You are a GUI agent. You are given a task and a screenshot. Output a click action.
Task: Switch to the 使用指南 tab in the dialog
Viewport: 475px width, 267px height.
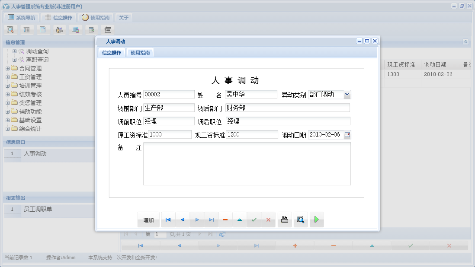pos(139,52)
